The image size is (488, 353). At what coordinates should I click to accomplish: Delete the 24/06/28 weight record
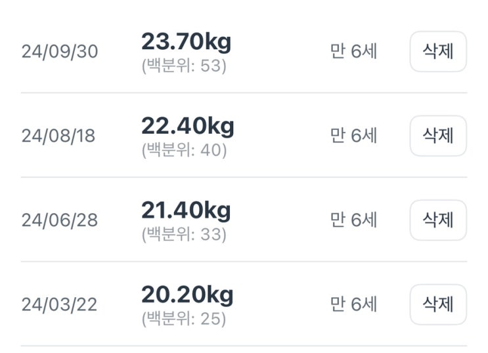pyautogui.click(x=438, y=220)
